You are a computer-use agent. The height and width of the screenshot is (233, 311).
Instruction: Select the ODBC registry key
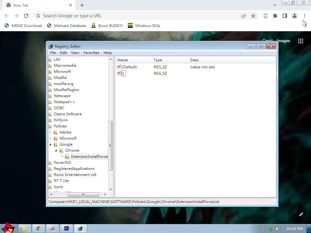[59, 108]
